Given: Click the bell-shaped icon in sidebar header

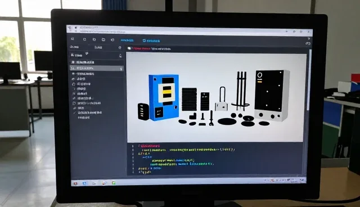Looking at the screenshot, I should tap(120, 47).
